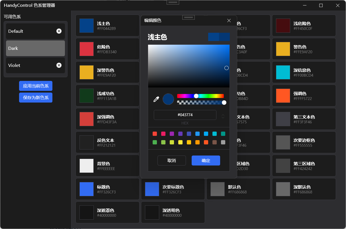Click the new/old color comparison swatch
Image resolution: width=346 pixels, height=229 pixels.
219,37
